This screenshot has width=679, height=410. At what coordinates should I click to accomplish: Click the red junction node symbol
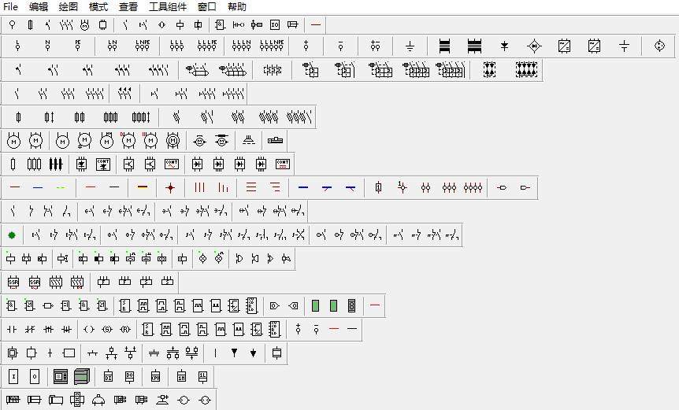(169, 188)
